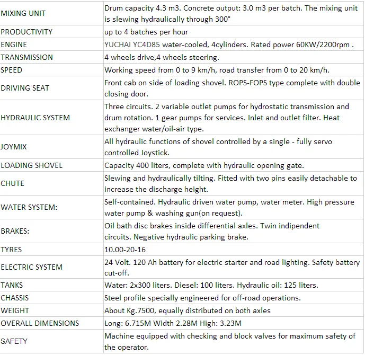This screenshot has height=355, width=365.
Task: Click the ELECTRIC SYSTEM label cell
Action: pos(32,267)
